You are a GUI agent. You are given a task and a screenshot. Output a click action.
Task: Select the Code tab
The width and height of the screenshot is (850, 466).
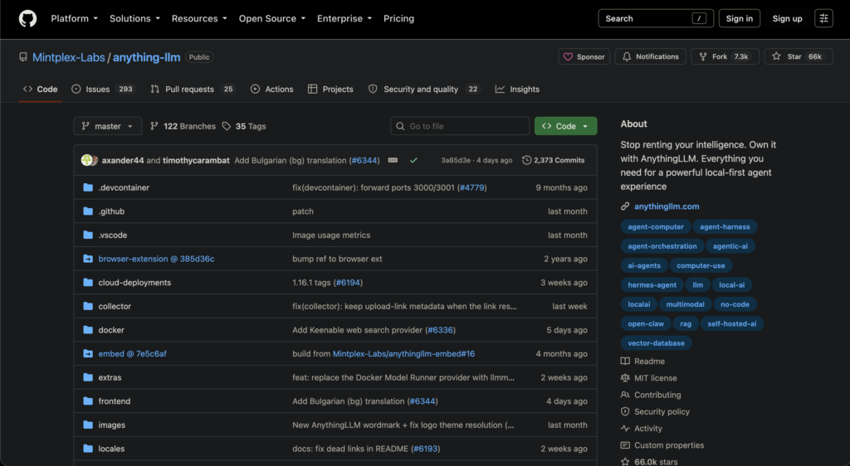tap(41, 90)
